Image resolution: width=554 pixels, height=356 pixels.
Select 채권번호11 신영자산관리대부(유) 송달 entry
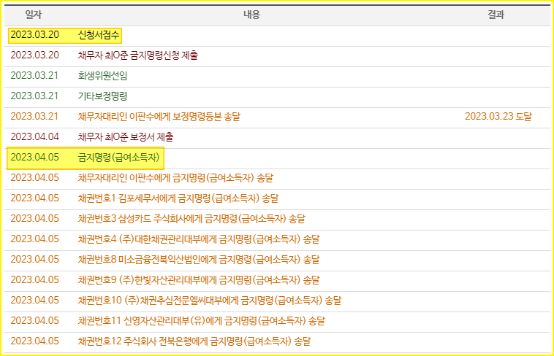[x=202, y=322]
